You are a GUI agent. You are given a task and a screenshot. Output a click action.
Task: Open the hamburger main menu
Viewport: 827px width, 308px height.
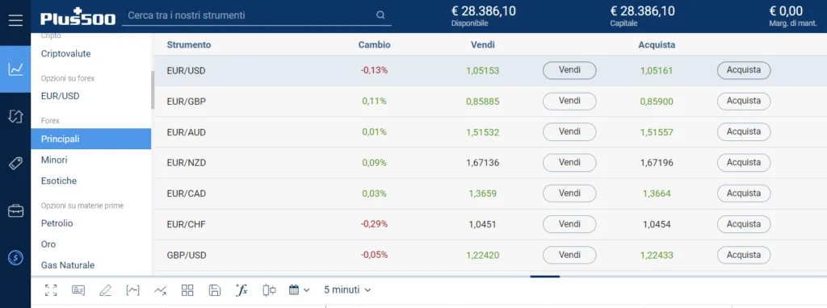pyautogui.click(x=15, y=20)
